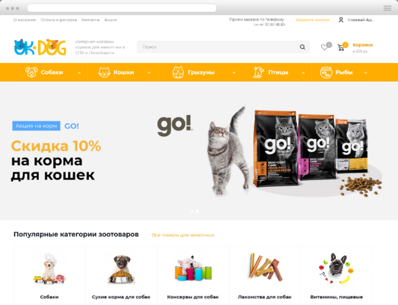The height and width of the screenshot is (305, 398).
Task: Click the fish bowl icon for Рыбы
Action: tap(326, 73)
